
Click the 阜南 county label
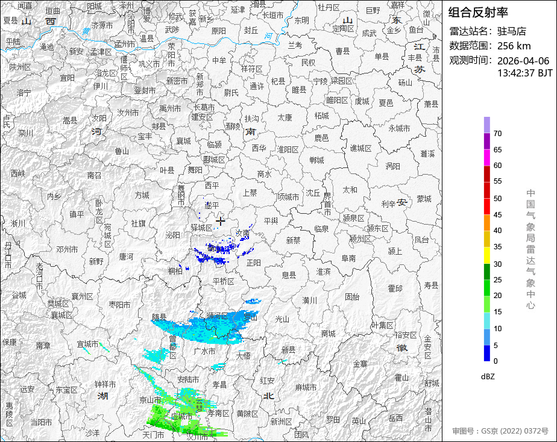pyautogui.click(x=348, y=258)
